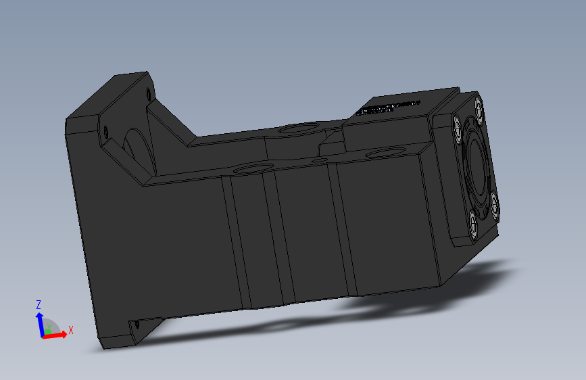586x380 pixels.
Task: Select the mounting hole in the bottom foot of the bracket
Action: (x=137, y=325)
